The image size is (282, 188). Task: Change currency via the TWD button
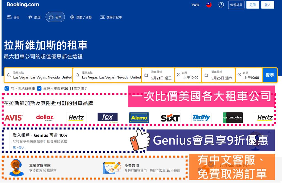(x=195, y=5)
